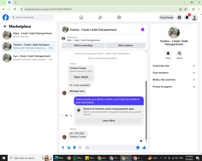The image size is (202, 161).
Task: Expand the Customize chat section
Action: click(x=174, y=66)
